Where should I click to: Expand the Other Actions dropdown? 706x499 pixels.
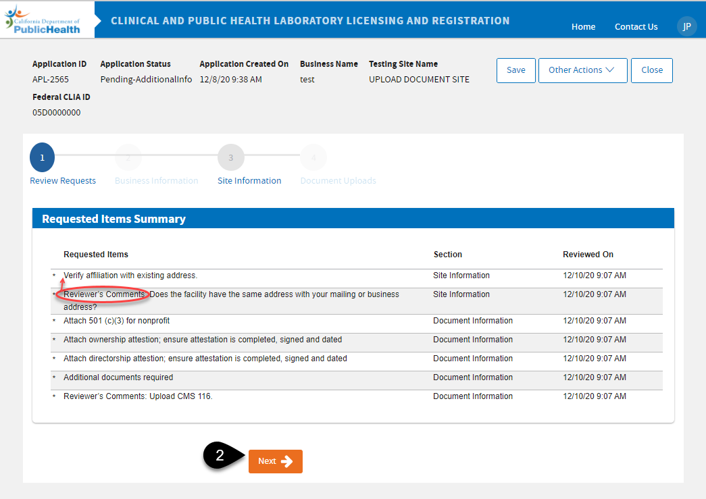point(582,70)
